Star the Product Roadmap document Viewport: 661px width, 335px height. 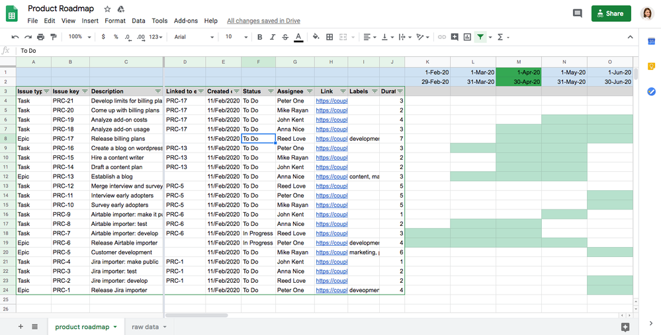coord(108,9)
